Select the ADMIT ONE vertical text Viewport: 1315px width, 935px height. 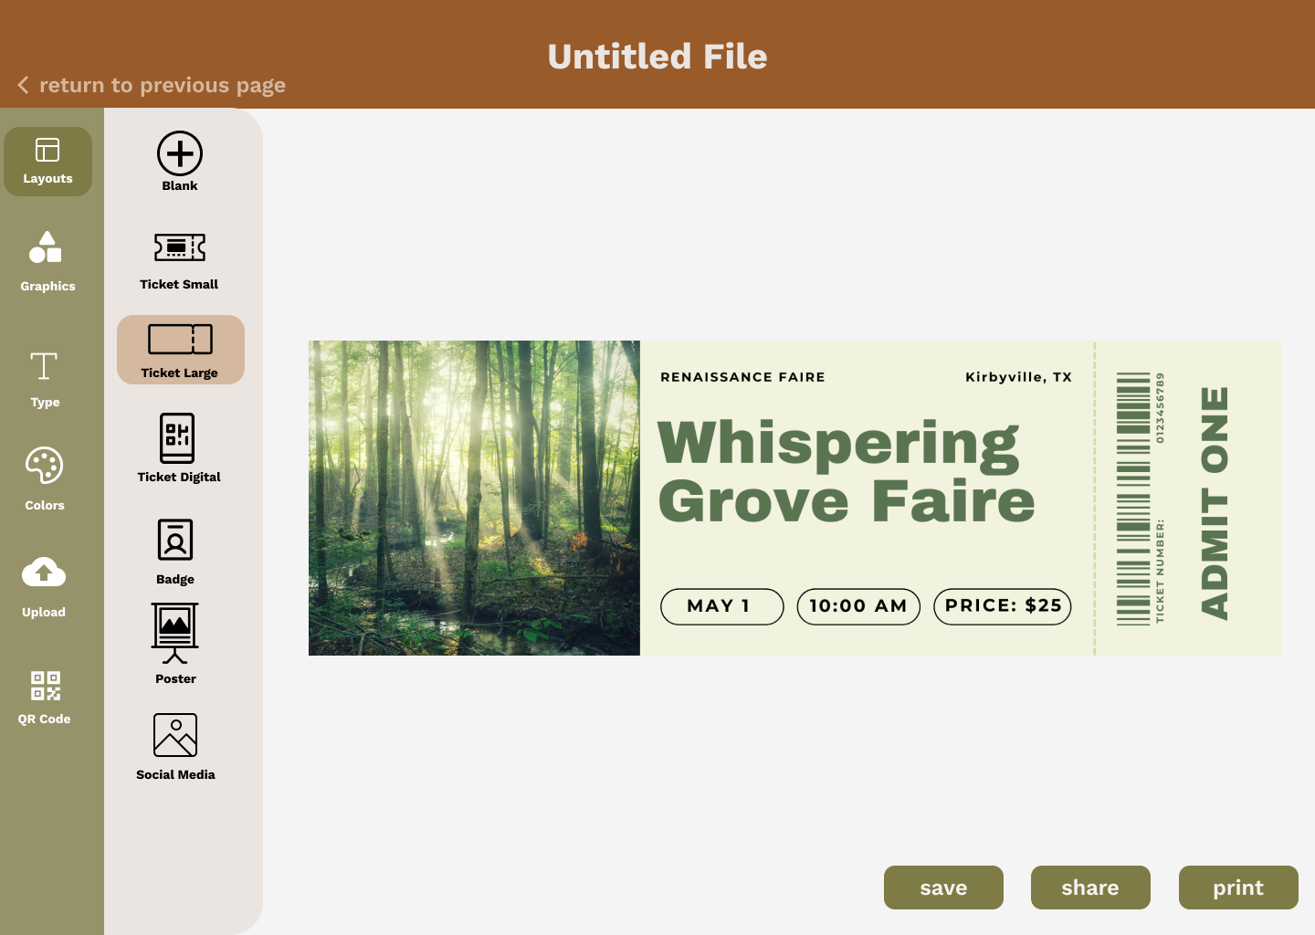coord(1215,503)
